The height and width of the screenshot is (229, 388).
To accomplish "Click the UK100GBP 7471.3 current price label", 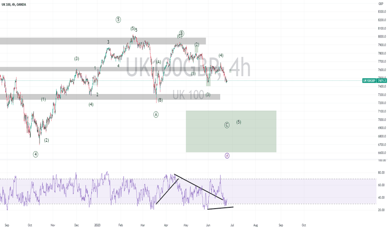I will click(x=374, y=81).
